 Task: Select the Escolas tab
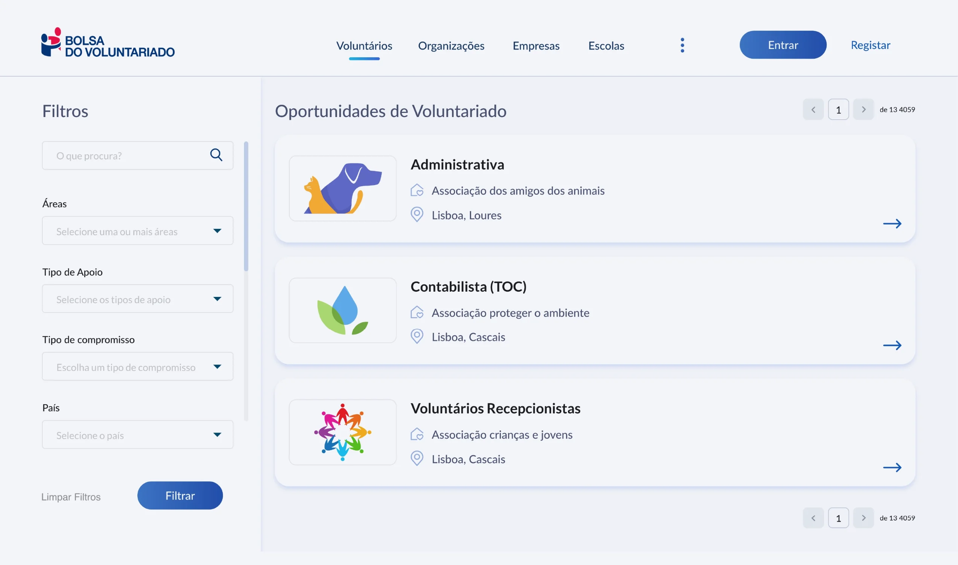606,46
